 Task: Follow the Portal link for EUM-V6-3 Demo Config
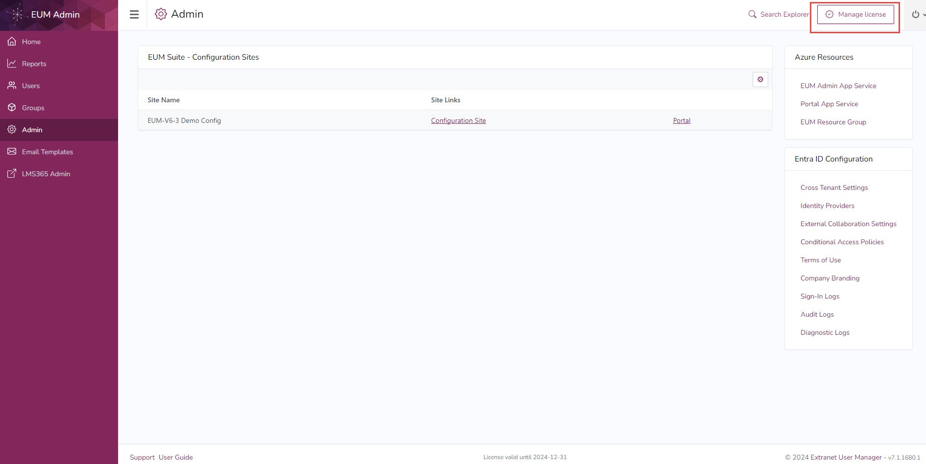click(681, 120)
